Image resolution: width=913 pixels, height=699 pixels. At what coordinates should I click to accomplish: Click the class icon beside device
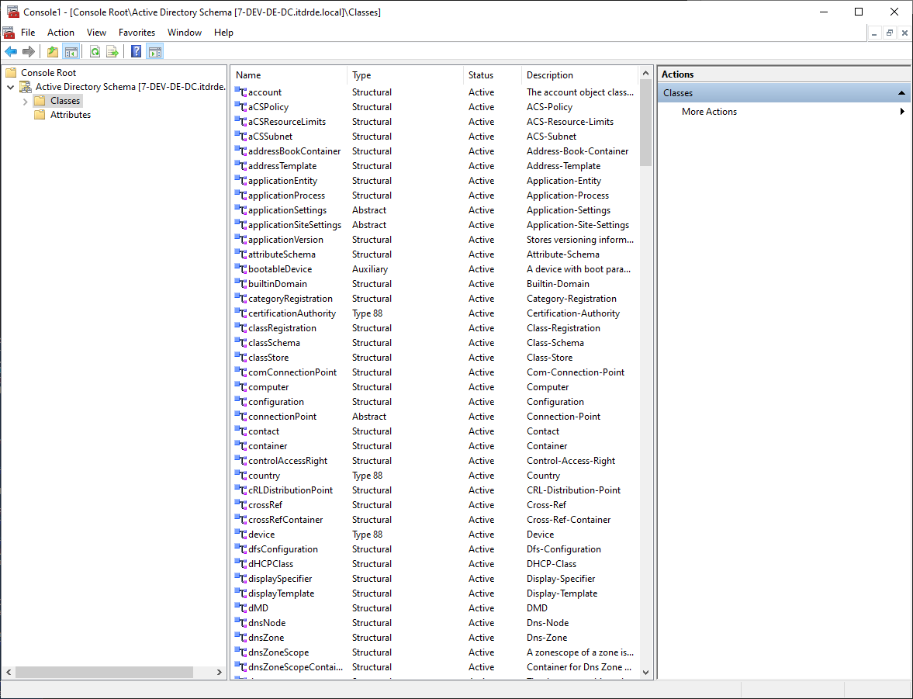[x=241, y=535]
